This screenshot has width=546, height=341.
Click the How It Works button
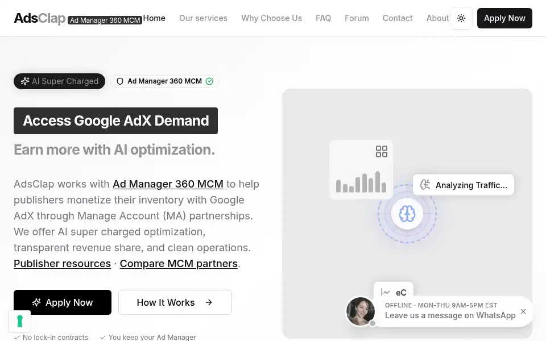click(x=175, y=302)
